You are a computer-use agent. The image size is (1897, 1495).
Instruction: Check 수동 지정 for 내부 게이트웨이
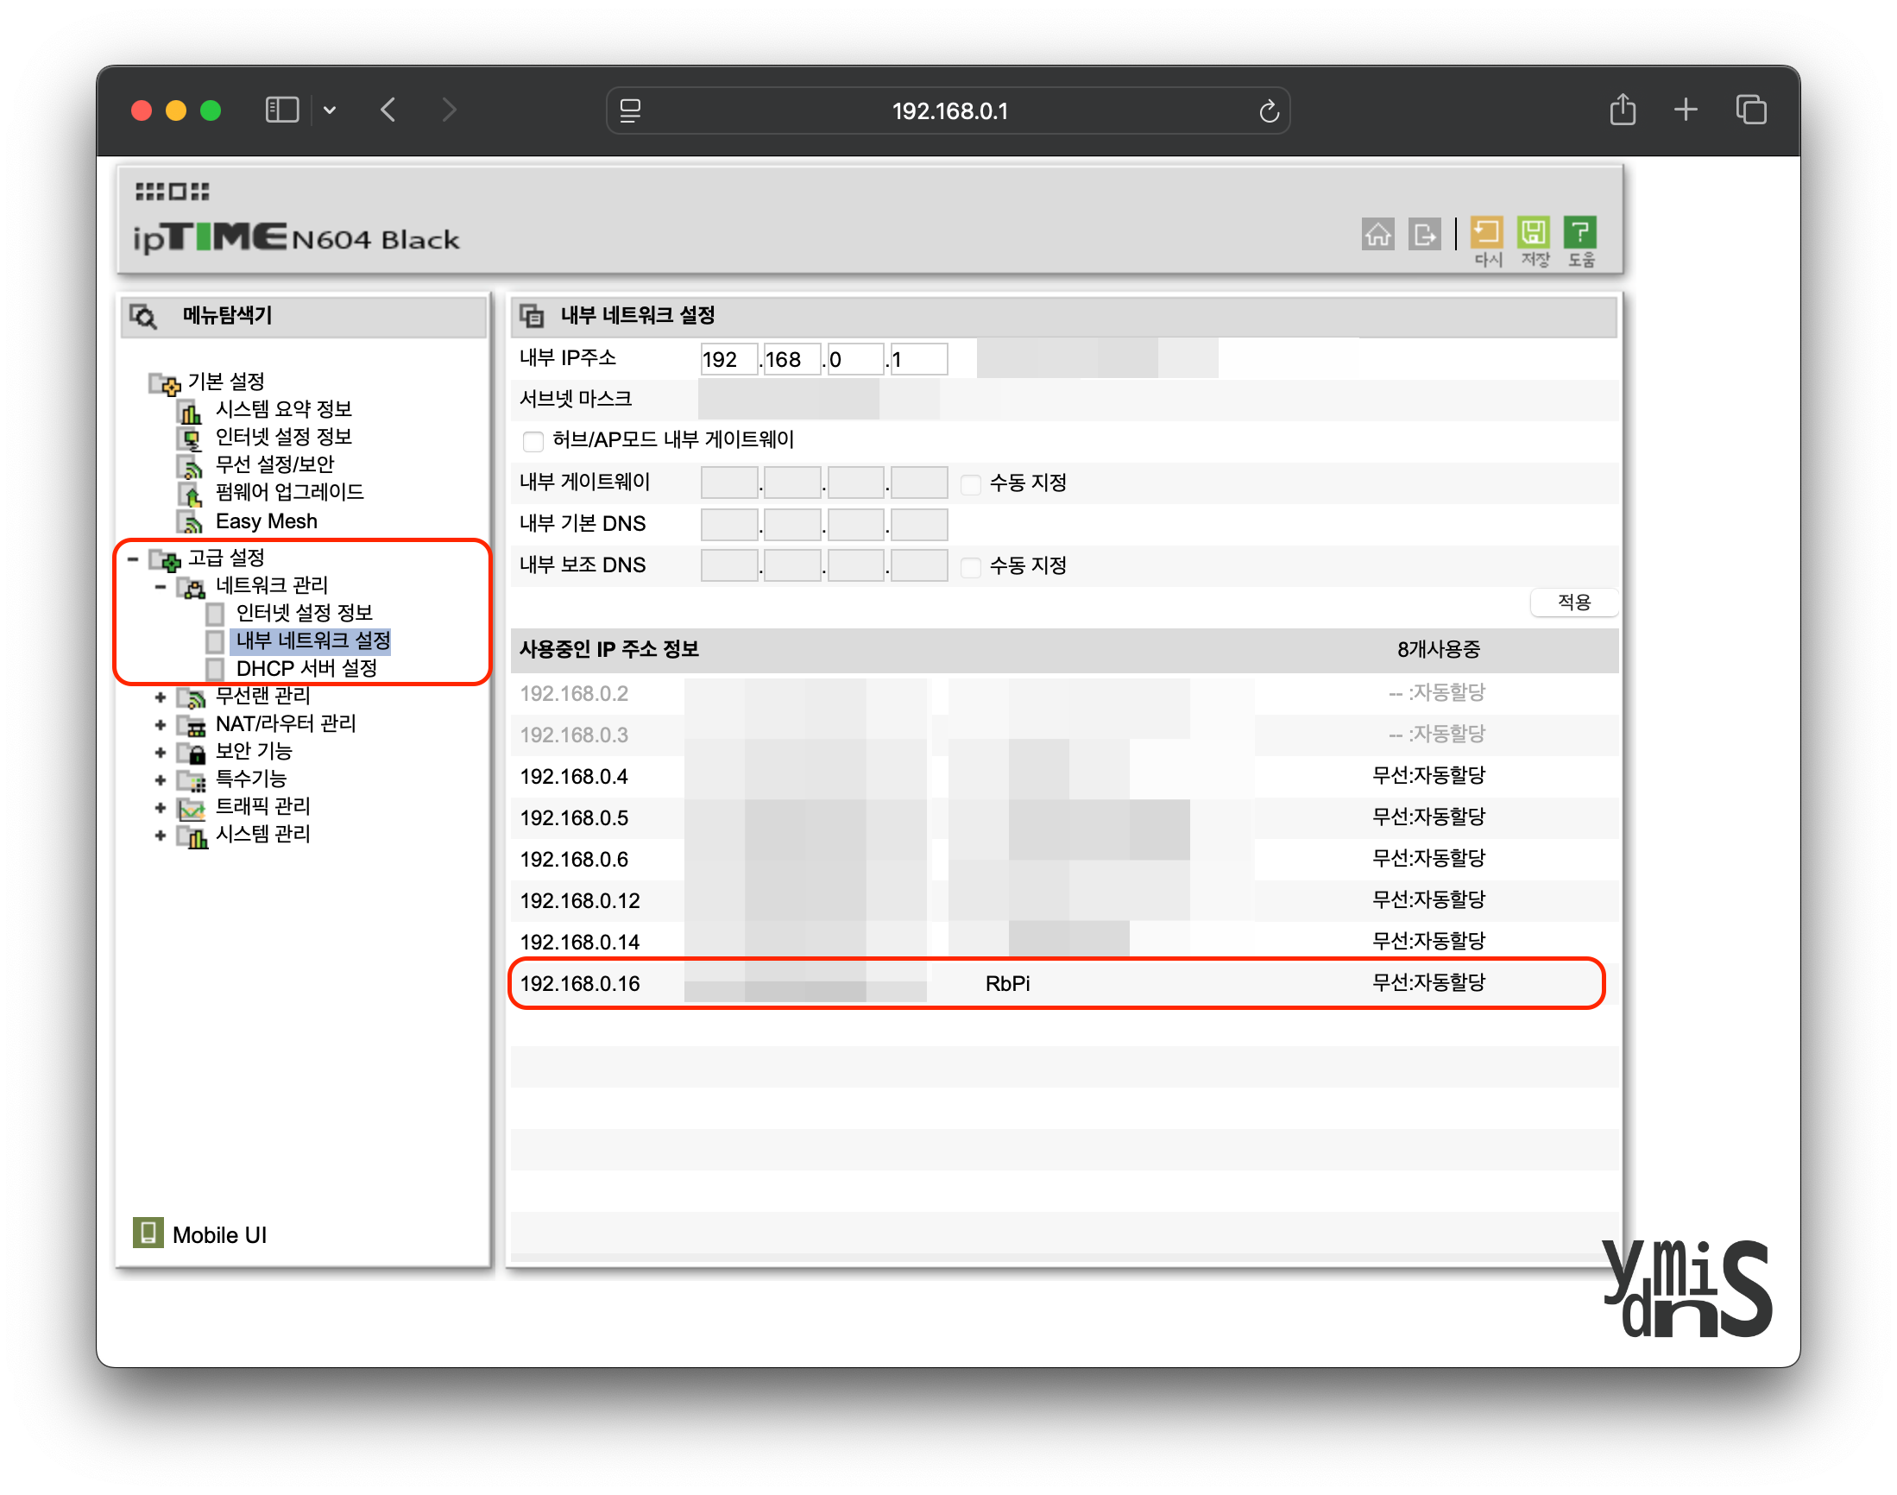pos(970,483)
